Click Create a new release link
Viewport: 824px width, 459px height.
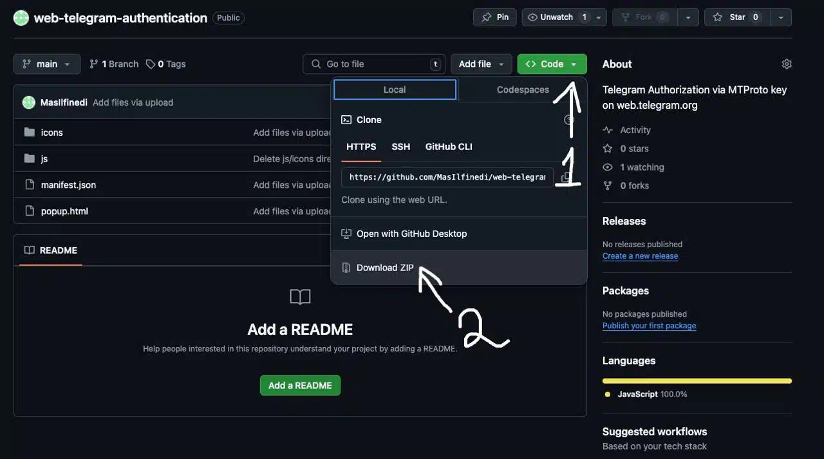point(640,256)
